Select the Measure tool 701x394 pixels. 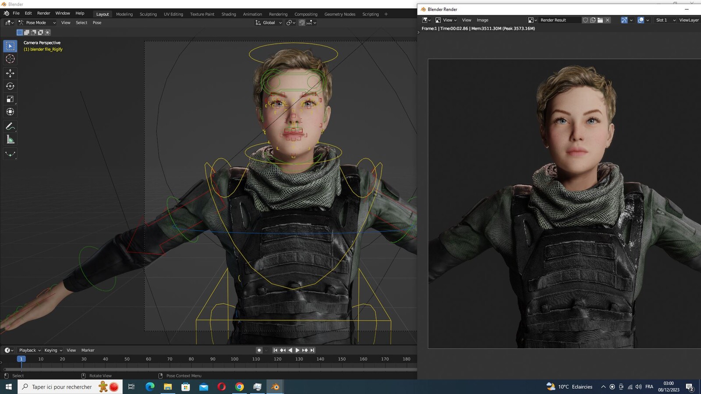pos(10,140)
